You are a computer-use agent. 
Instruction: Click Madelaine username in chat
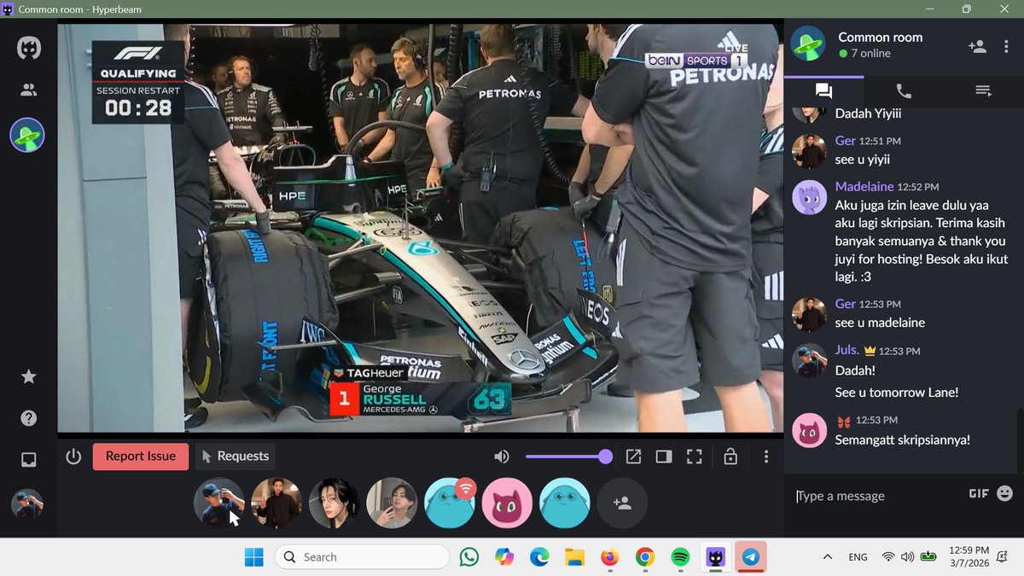tap(864, 186)
